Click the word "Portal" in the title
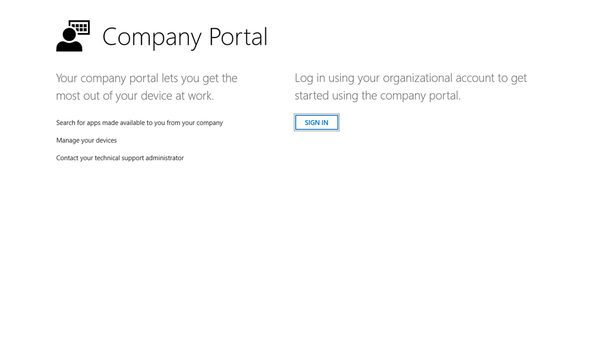This screenshot has width=601, height=338. [238, 37]
